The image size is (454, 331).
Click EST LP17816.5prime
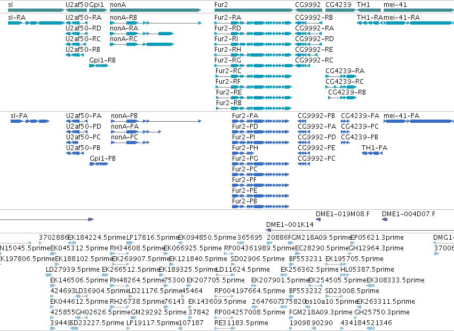click(153, 238)
